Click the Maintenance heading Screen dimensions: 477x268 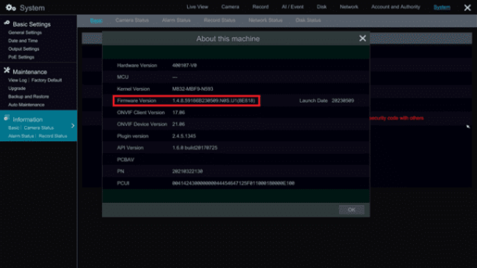pos(30,72)
